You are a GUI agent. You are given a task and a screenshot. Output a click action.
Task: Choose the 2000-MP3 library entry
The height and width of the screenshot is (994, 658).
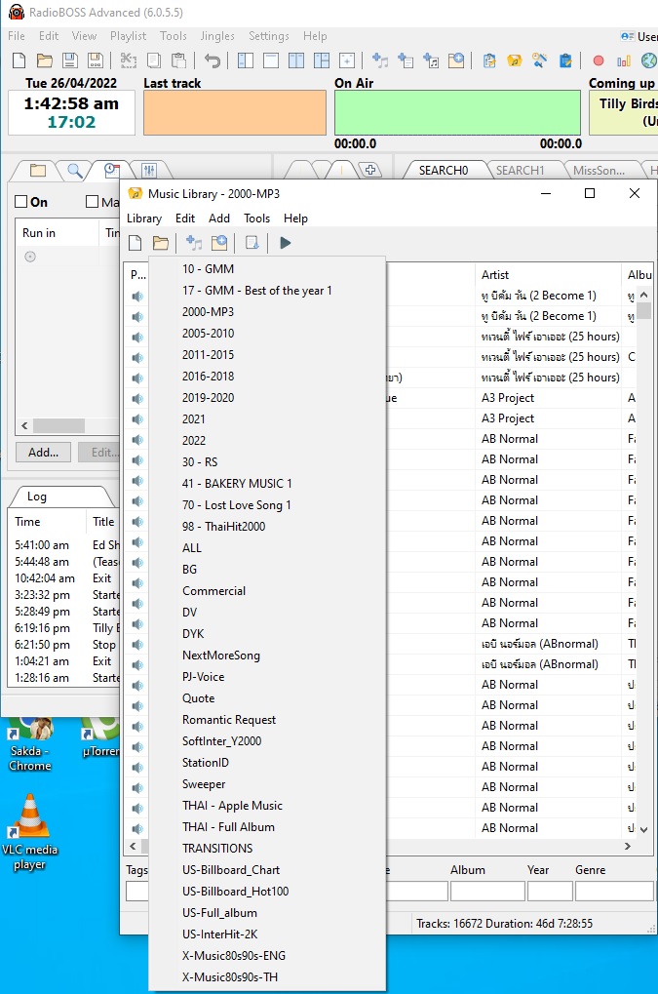[267, 312]
